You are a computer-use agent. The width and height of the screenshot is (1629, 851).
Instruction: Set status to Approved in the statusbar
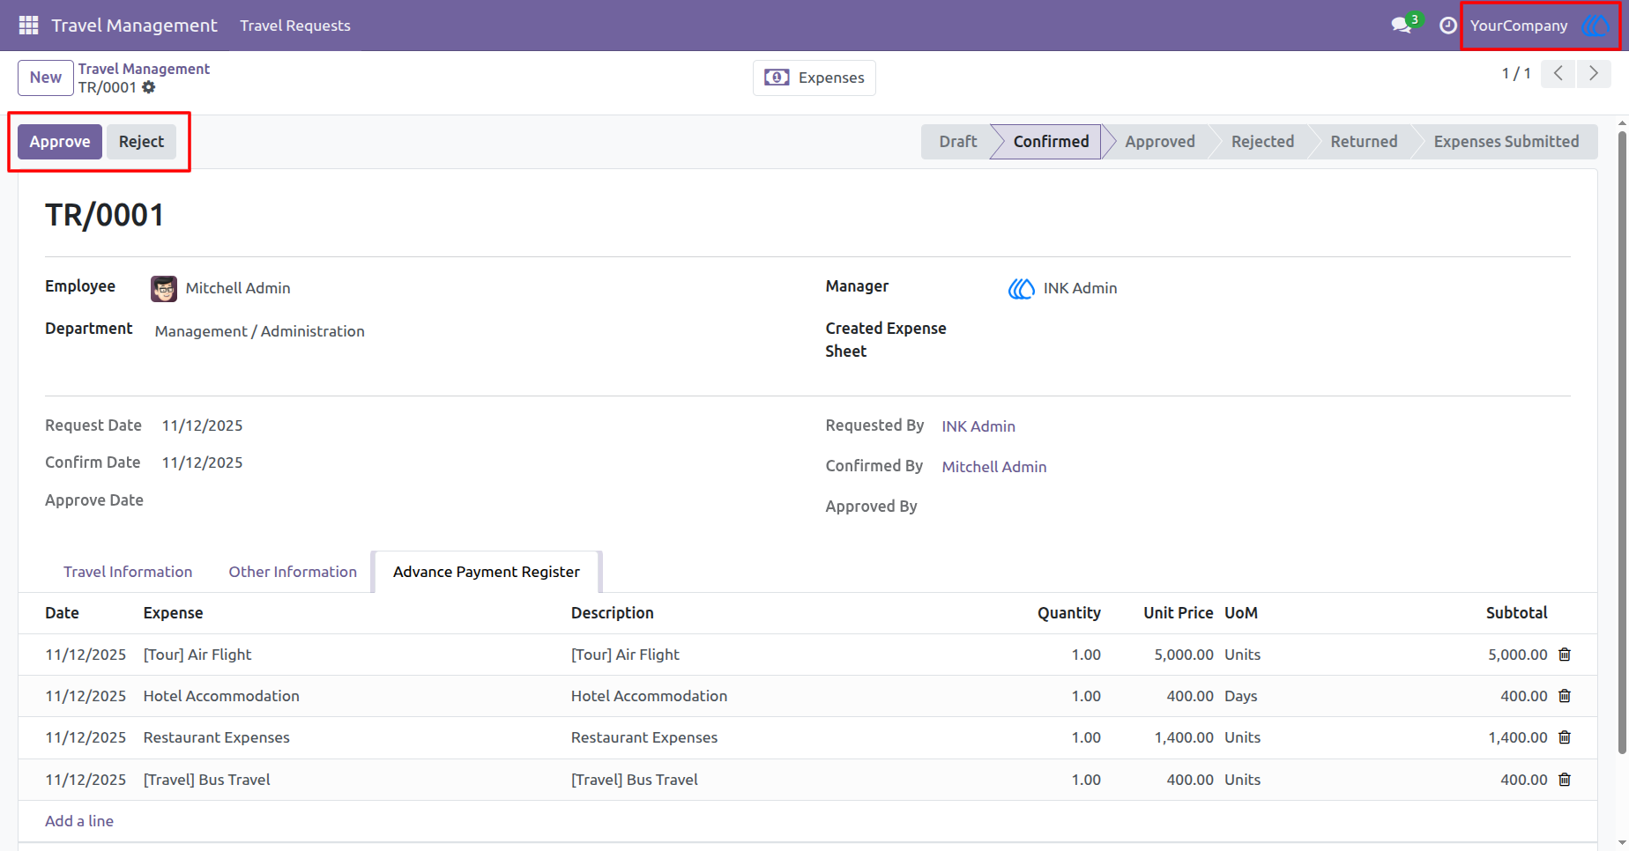pos(1159,142)
